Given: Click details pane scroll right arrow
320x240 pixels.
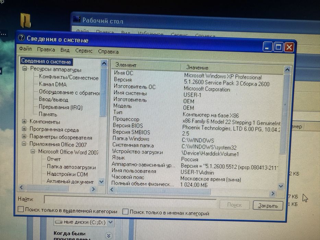Looking at the screenshot, I should click(x=272, y=193).
